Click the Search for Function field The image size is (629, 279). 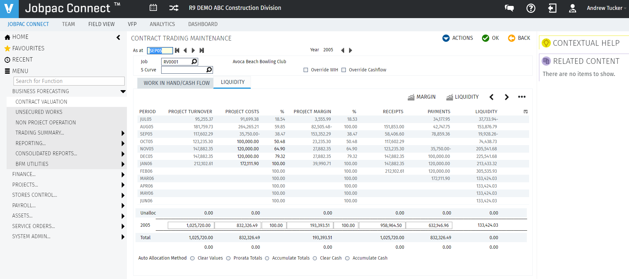[69, 81]
